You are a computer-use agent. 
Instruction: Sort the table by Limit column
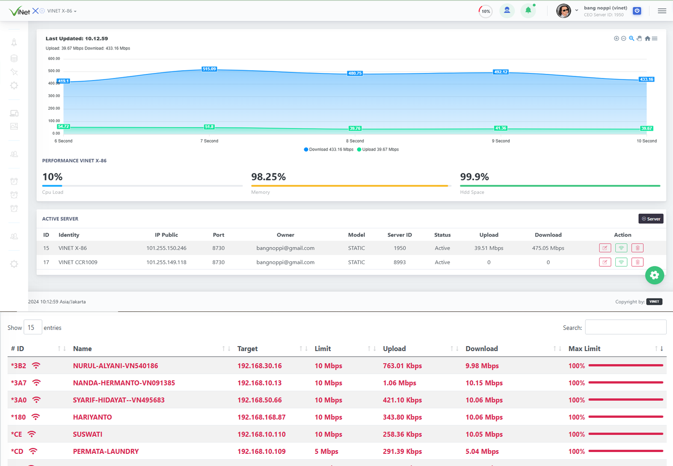click(x=345, y=349)
